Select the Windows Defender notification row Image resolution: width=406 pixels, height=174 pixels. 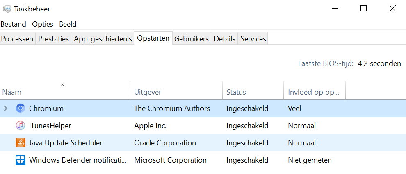(x=203, y=160)
